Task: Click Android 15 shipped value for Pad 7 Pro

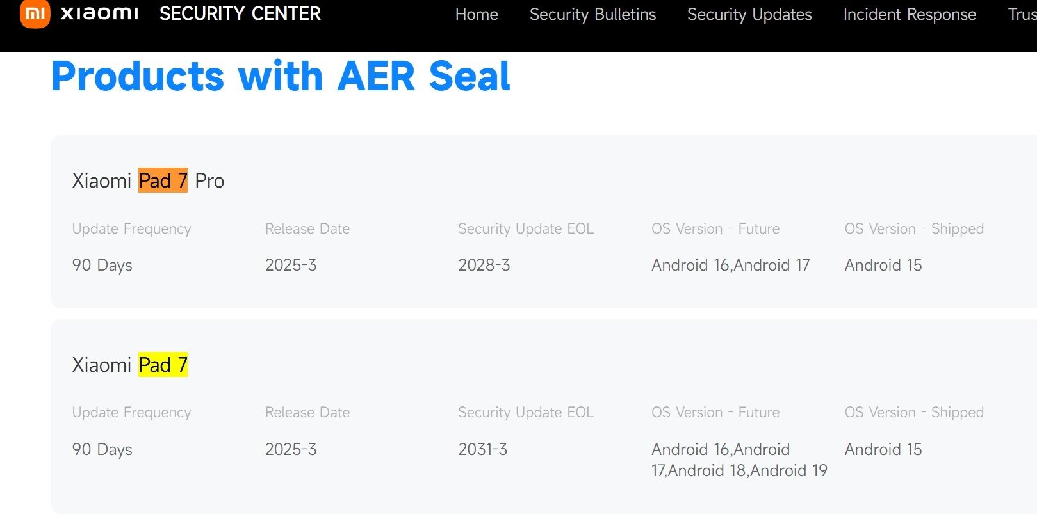Action: pyautogui.click(x=883, y=265)
